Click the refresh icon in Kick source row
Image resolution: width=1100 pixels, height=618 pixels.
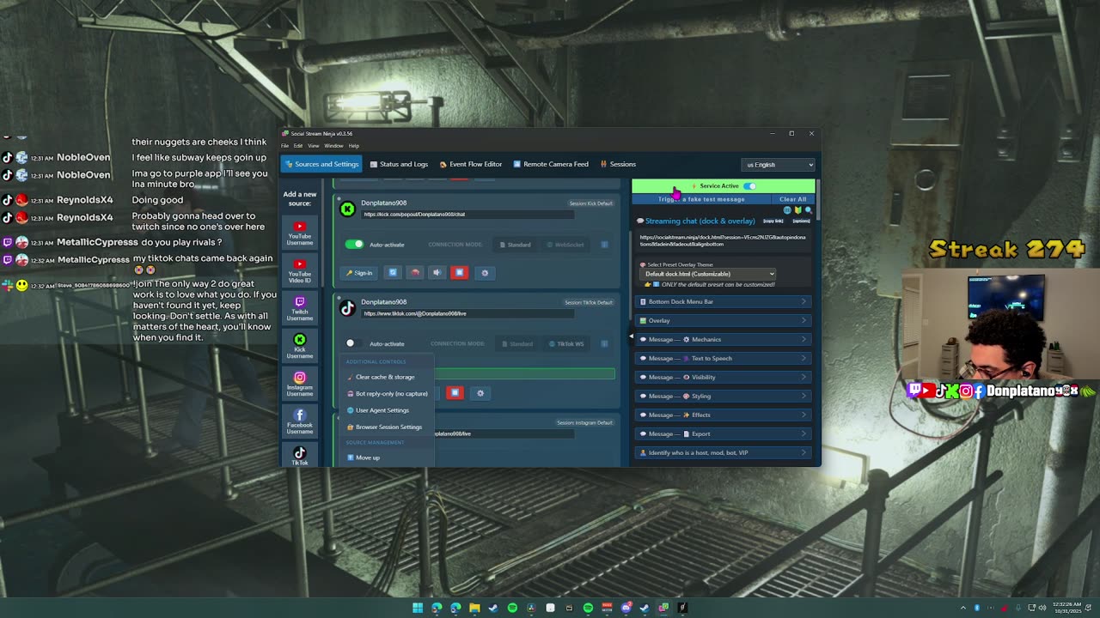tap(393, 273)
